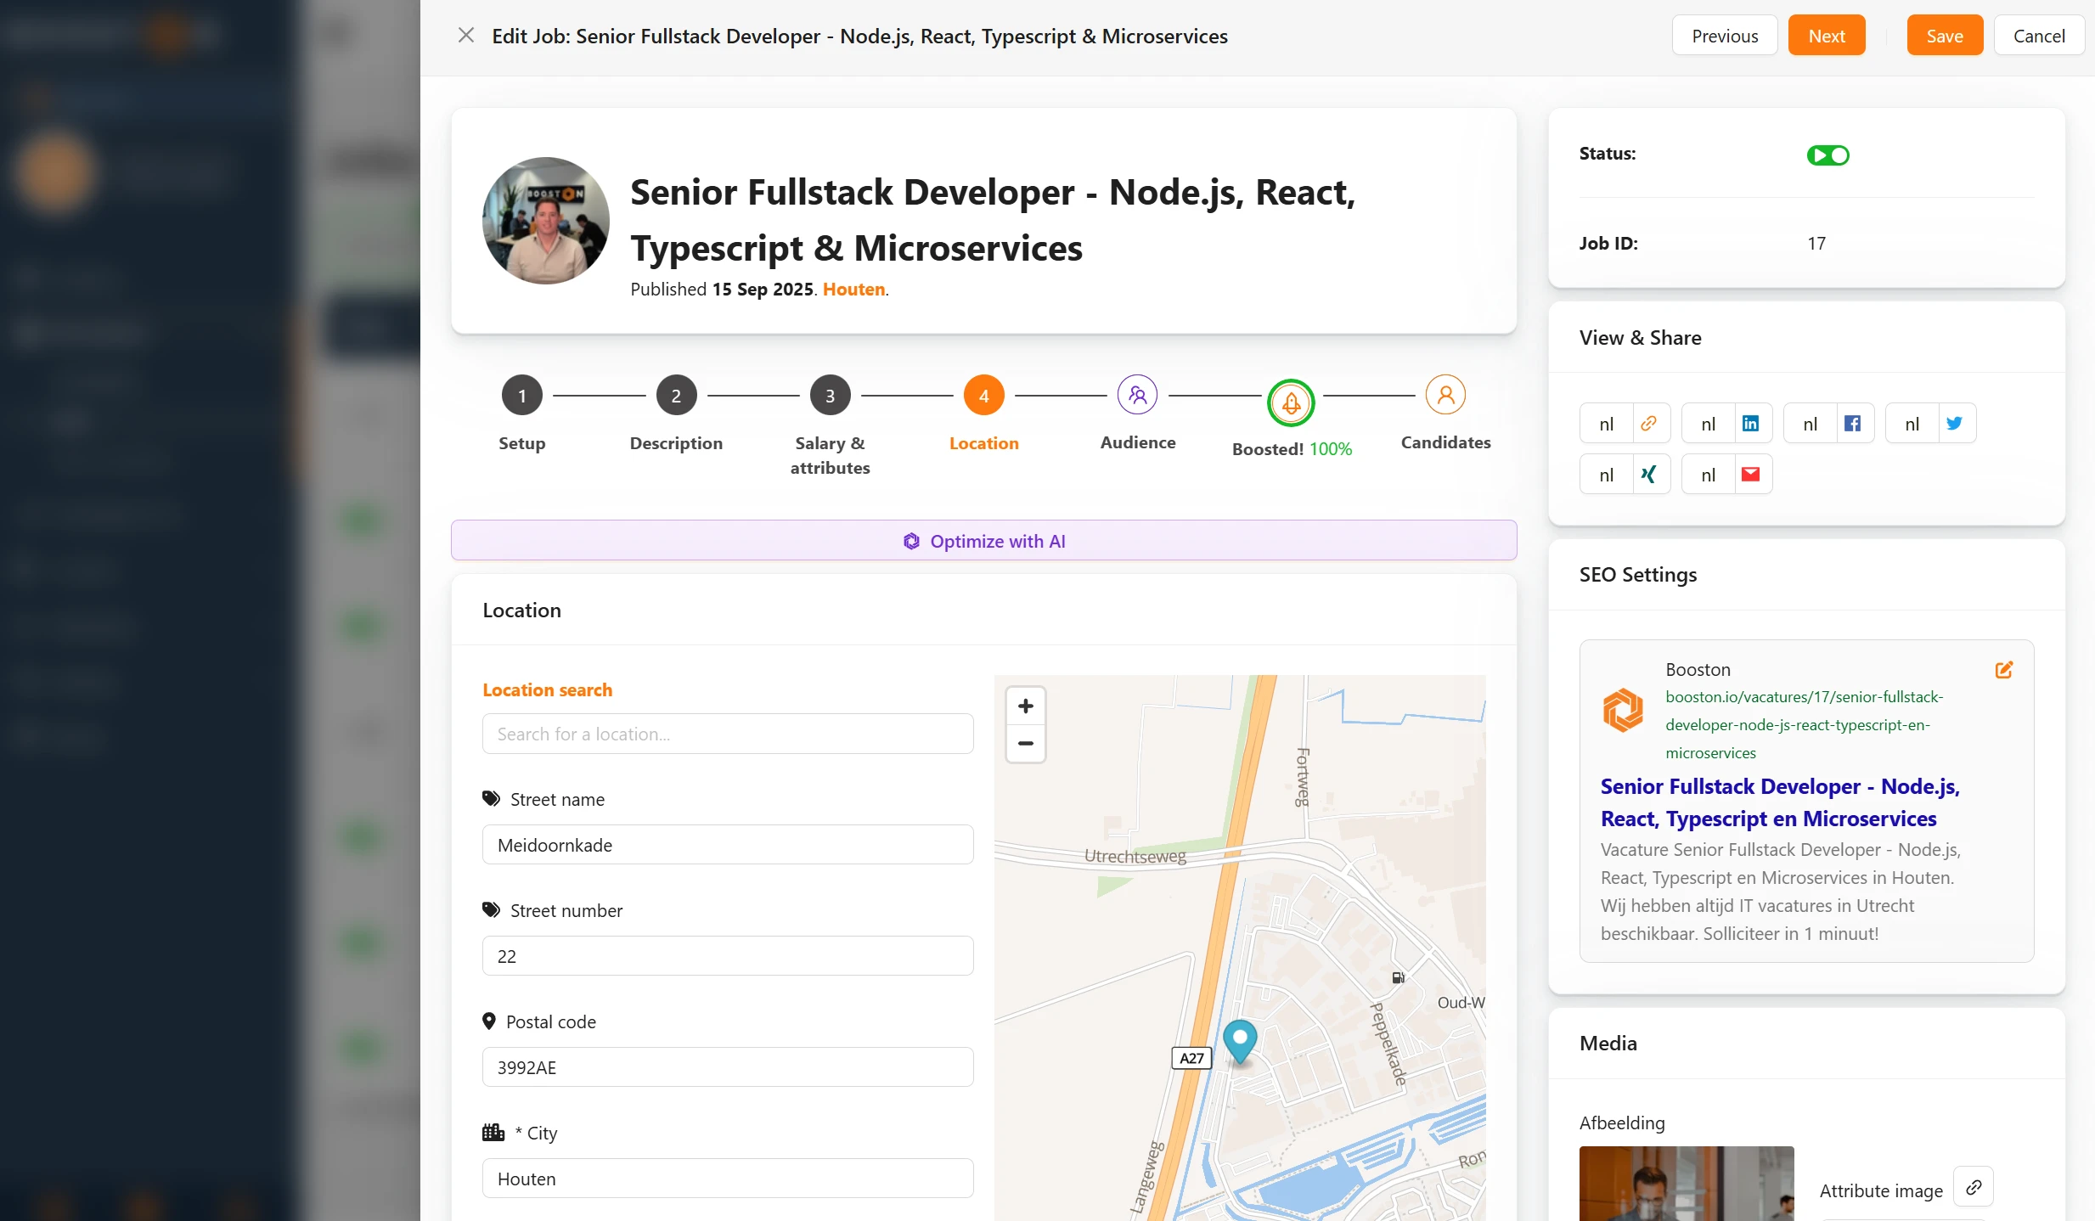The image size is (2095, 1221).
Task: Go to step 1 Setup
Action: [x=521, y=396]
